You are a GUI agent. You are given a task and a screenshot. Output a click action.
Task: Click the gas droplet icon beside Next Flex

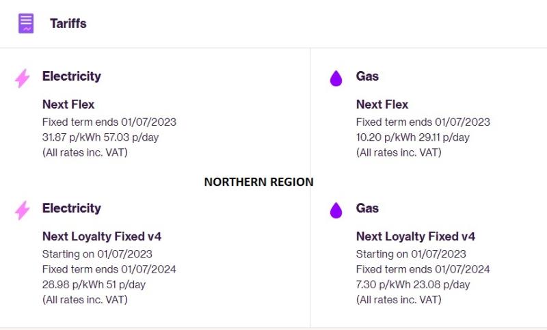[336, 78]
